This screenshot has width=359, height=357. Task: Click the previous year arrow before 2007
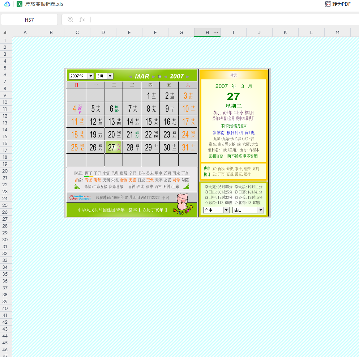(x=166, y=76)
